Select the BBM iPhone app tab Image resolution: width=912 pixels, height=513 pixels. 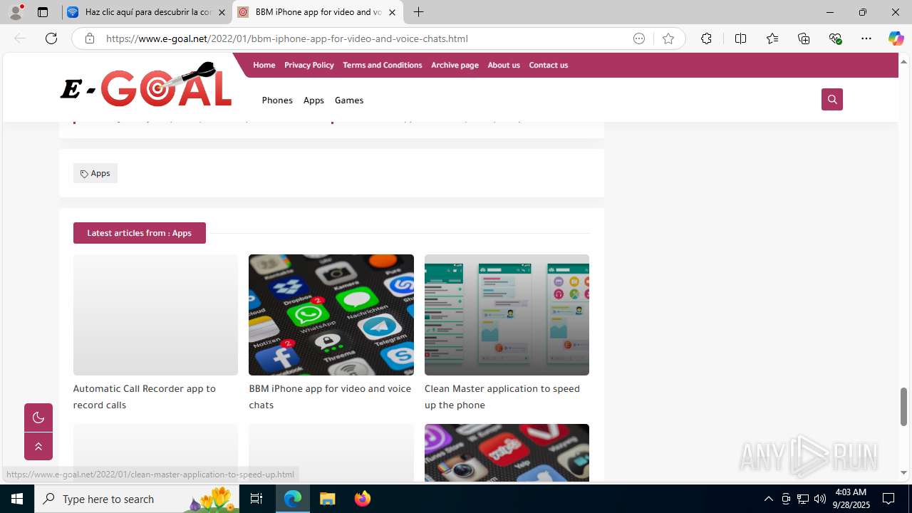[318, 12]
